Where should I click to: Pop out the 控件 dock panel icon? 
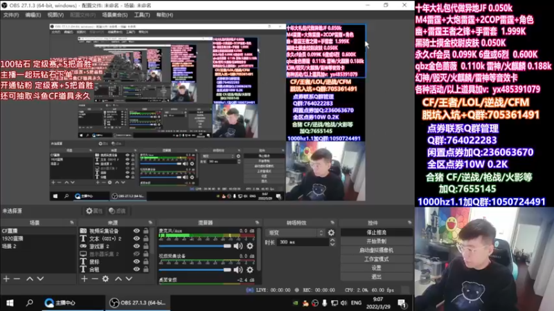[409, 223]
